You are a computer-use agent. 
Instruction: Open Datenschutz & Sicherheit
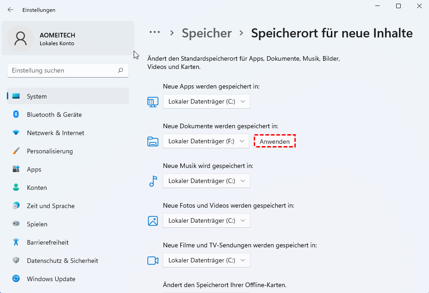pos(62,261)
